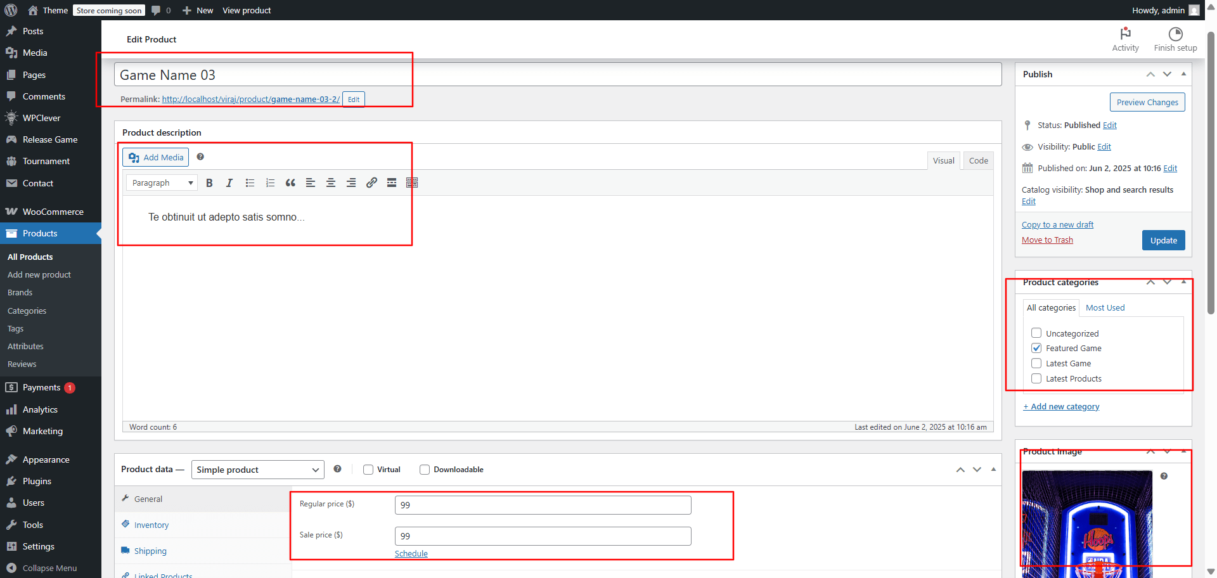The image size is (1217, 578).
Task: Click the help icon beside product image
Action: (1164, 476)
